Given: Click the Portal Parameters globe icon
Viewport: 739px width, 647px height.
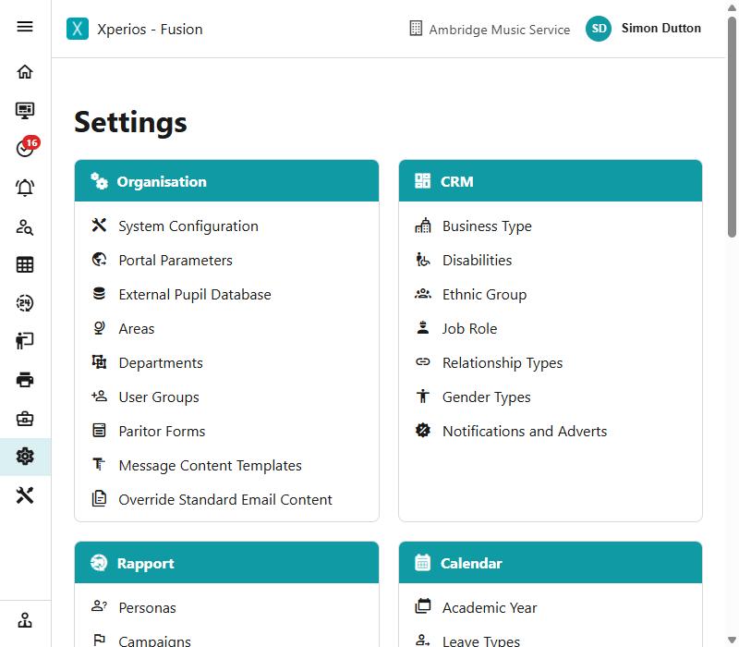Looking at the screenshot, I should [x=99, y=260].
